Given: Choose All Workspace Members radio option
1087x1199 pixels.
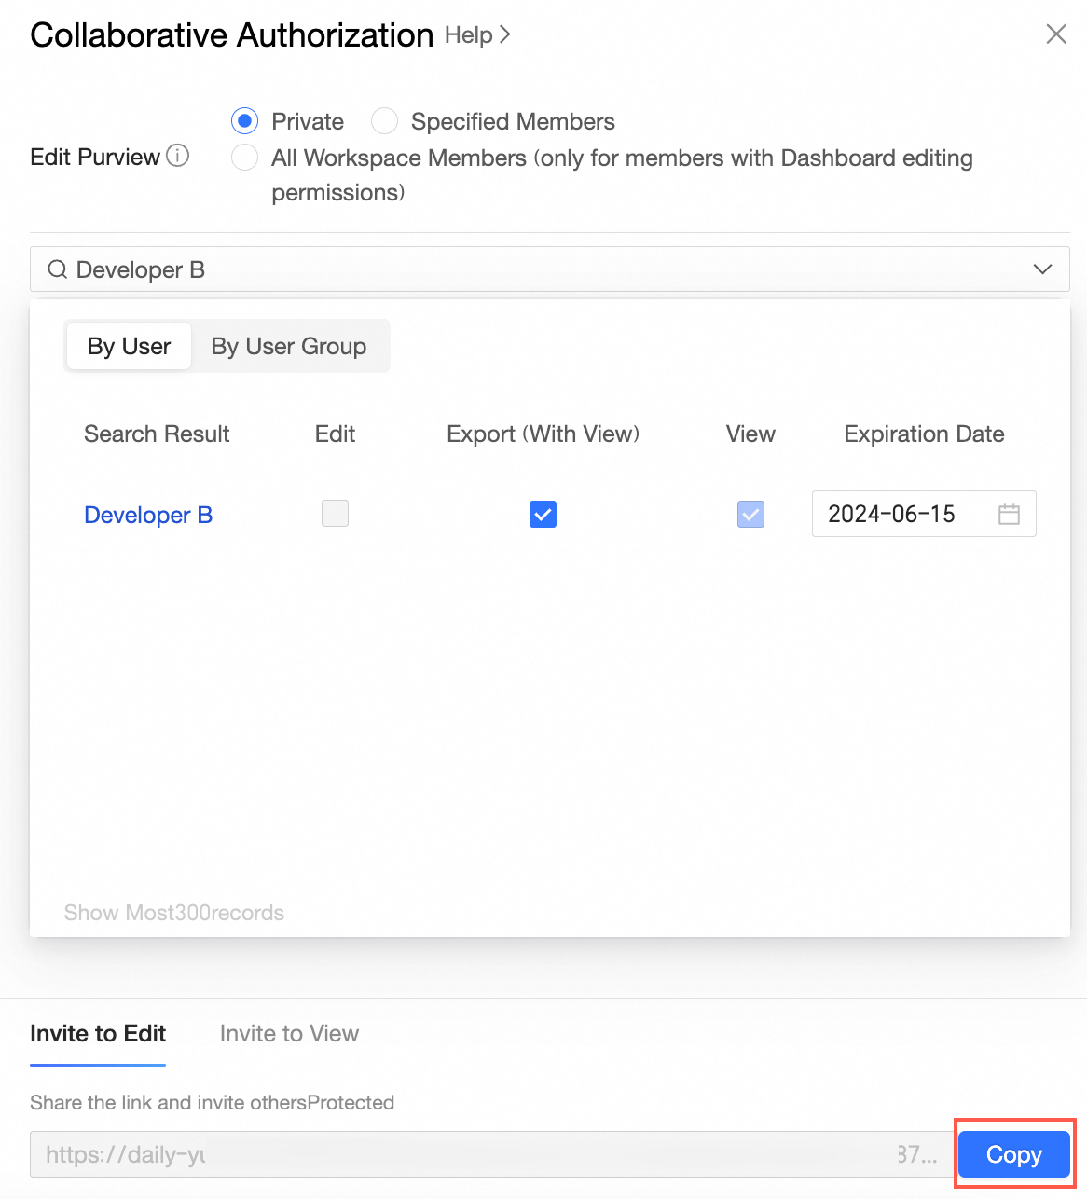Looking at the screenshot, I should click(x=245, y=158).
